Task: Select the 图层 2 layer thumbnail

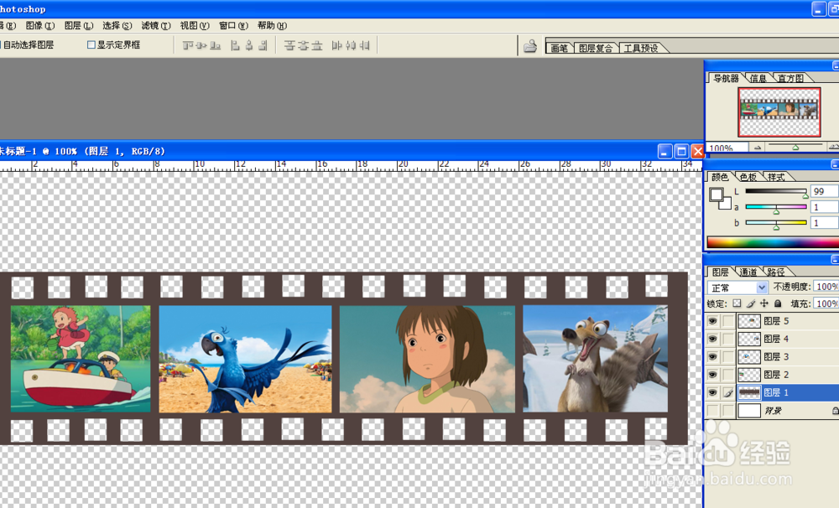Action: point(749,375)
